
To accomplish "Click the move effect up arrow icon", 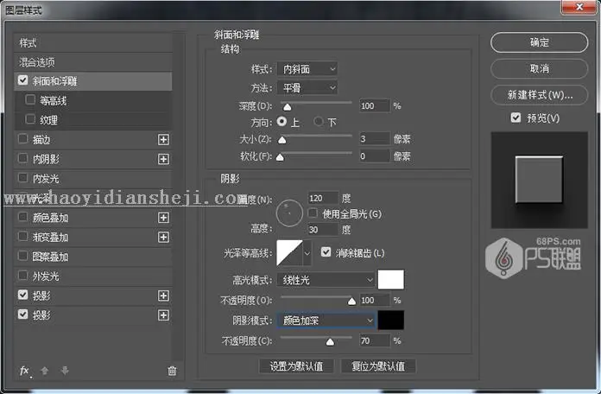I will point(44,371).
